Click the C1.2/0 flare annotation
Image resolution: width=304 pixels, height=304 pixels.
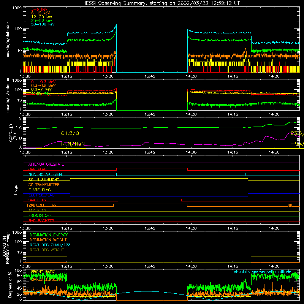coord(70,133)
